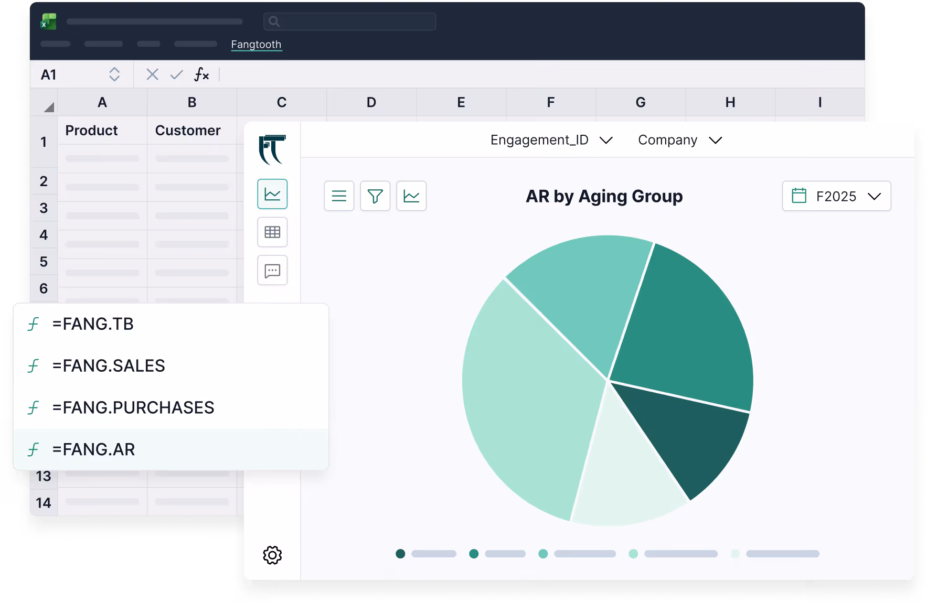The width and height of the screenshot is (927, 603).
Task: Open the settings gear in Fangtooth sidebar
Action: click(x=272, y=555)
